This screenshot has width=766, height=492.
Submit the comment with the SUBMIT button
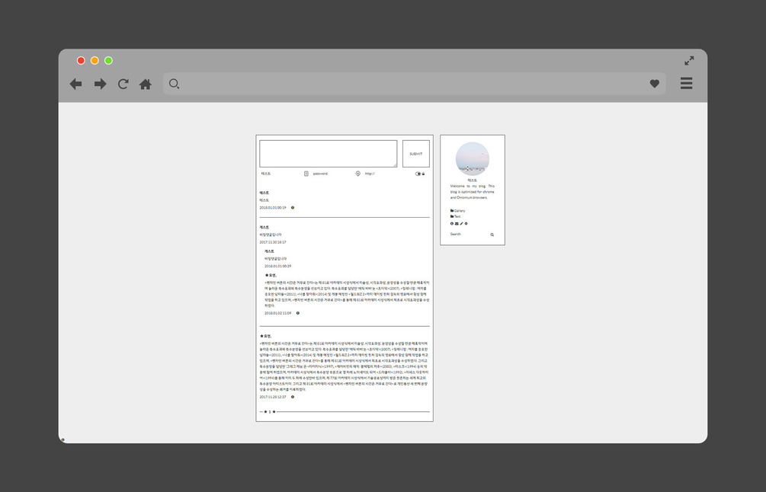point(415,154)
